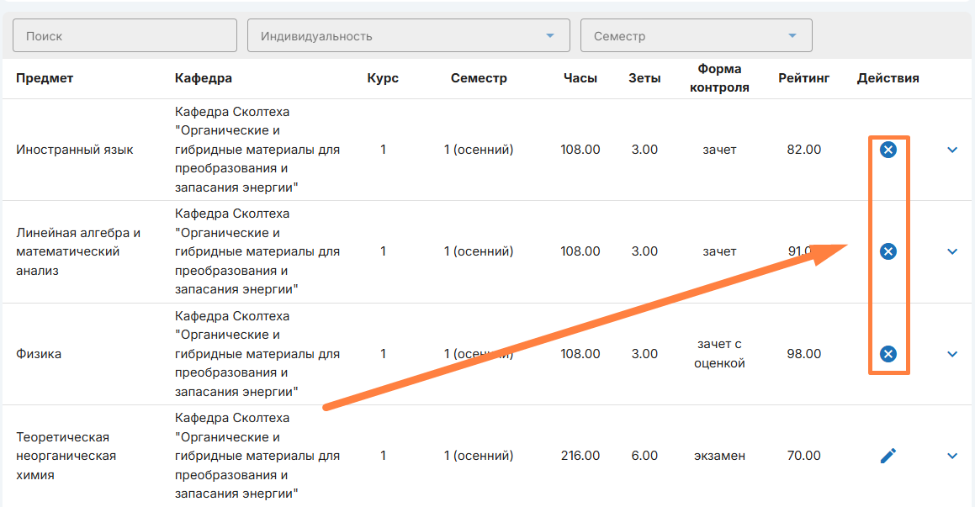Image resolution: width=975 pixels, height=507 pixels.
Task: Open the Индивидуальность dropdown
Action: pyautogui.click(x=408, y=36)
